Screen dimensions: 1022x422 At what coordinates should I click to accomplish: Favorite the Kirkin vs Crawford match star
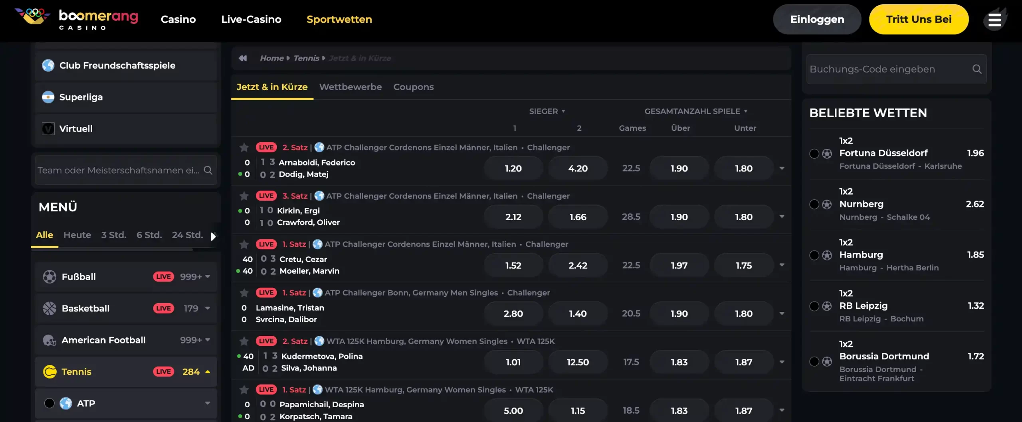point(244,196)
